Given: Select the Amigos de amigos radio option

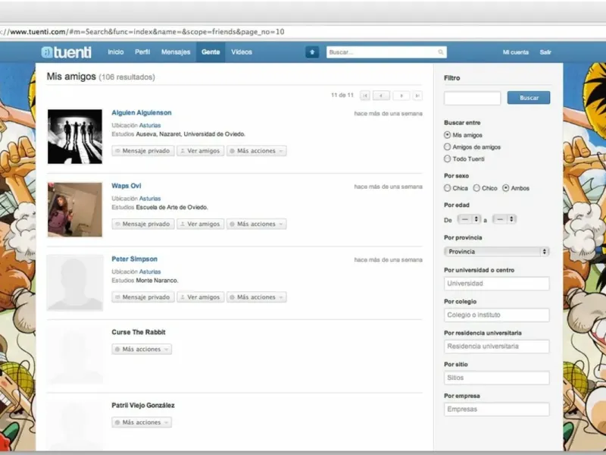Looking at the screenshot, I should (x=447, y=147).
